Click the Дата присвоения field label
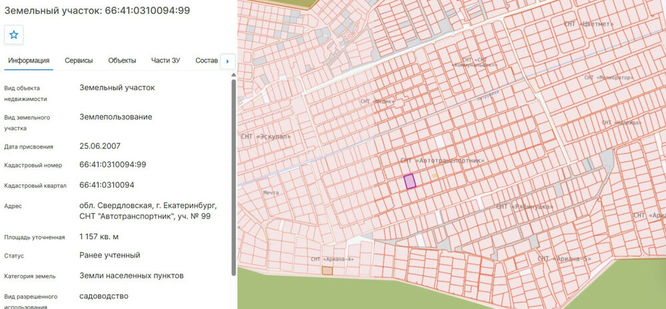 pos(29,147)
